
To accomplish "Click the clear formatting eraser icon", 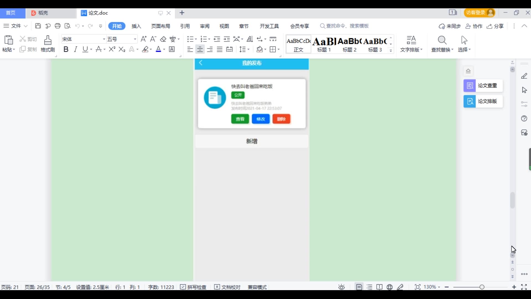I will [x=163, y=39].
